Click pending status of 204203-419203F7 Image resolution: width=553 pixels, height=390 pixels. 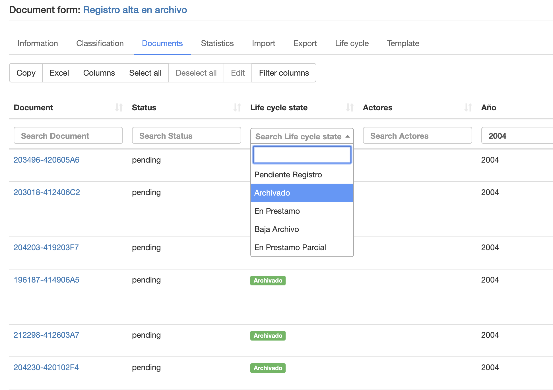pos(146,248)
